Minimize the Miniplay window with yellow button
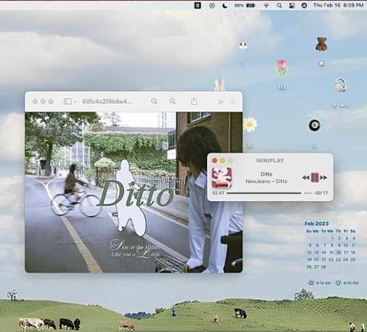367x332 pixels. click(x=222, y=160)
